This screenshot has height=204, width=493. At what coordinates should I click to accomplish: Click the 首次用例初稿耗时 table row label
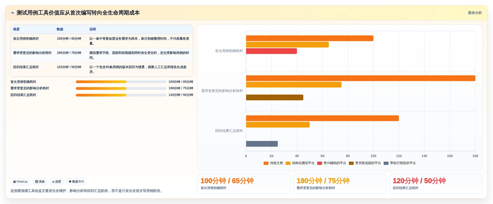(x=26, y=39)
